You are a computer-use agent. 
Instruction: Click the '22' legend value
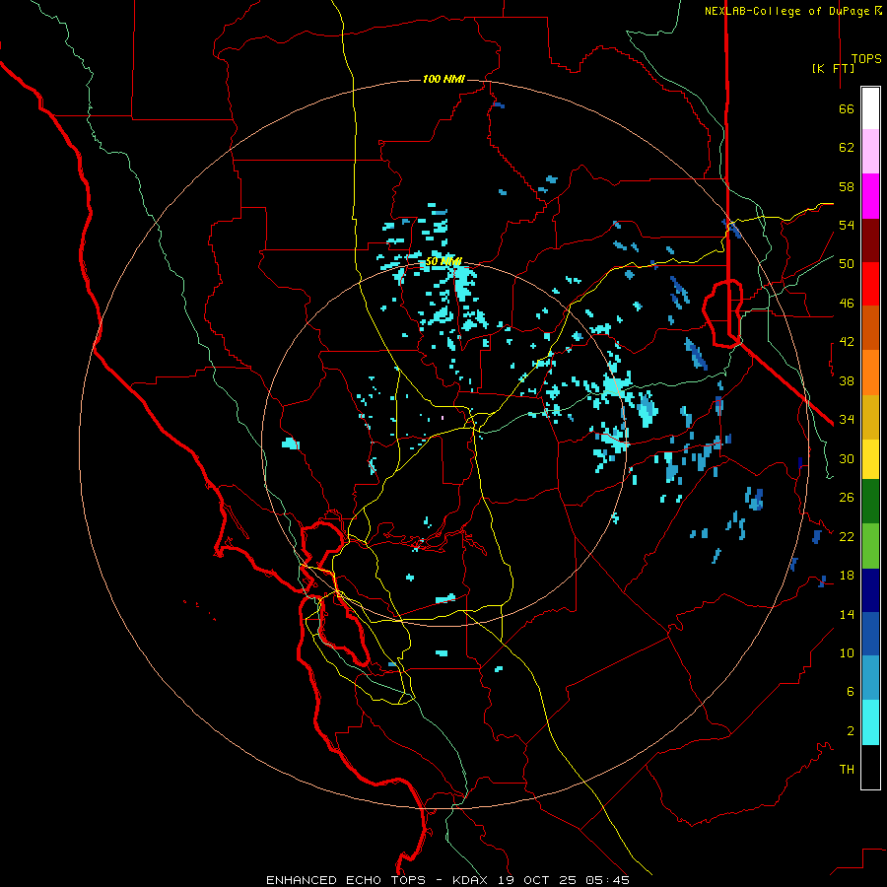[847, 537]
